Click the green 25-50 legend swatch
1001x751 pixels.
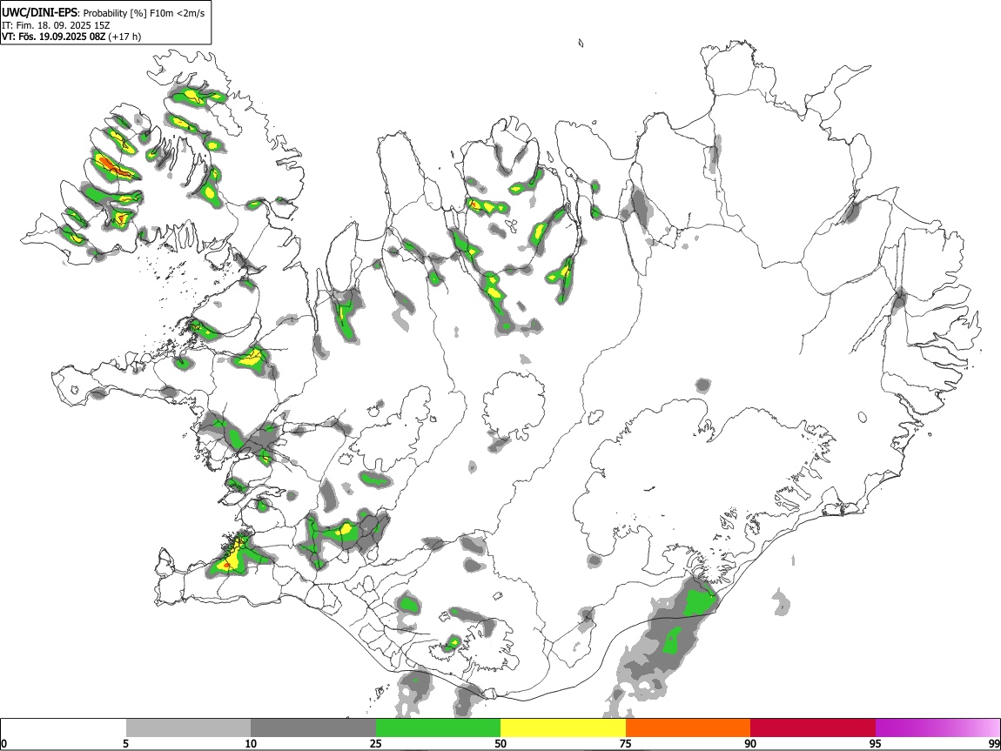pyautogui.click(x=438, y=728)
